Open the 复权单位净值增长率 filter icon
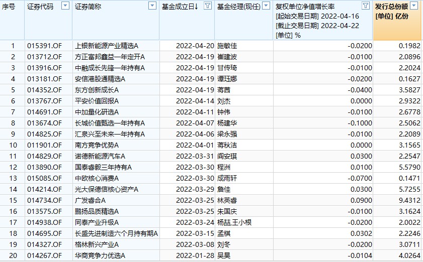Viewport: 423px width, 262px height. click(366, 6)
